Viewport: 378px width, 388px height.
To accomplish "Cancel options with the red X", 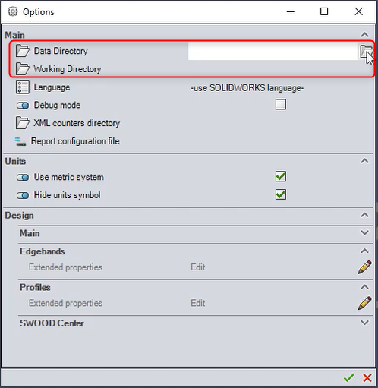I will (367, 377).
